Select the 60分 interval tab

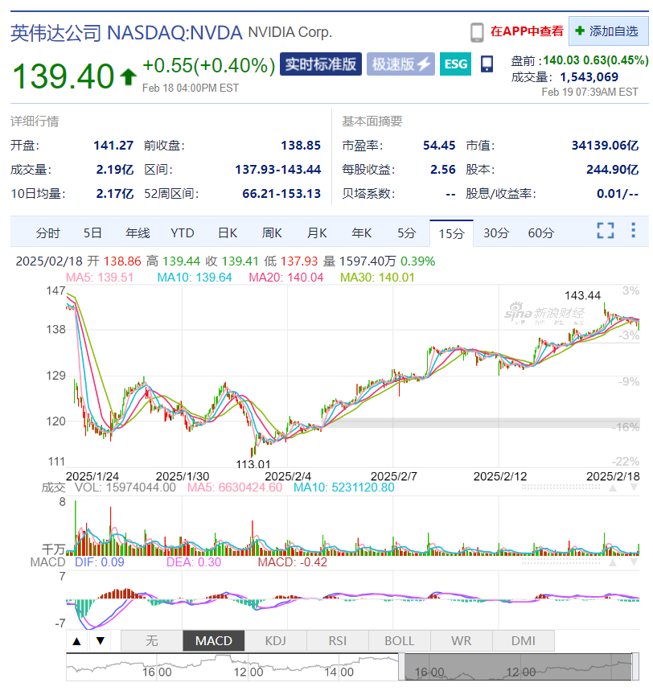pyautogui.click(x=541, y=232)
